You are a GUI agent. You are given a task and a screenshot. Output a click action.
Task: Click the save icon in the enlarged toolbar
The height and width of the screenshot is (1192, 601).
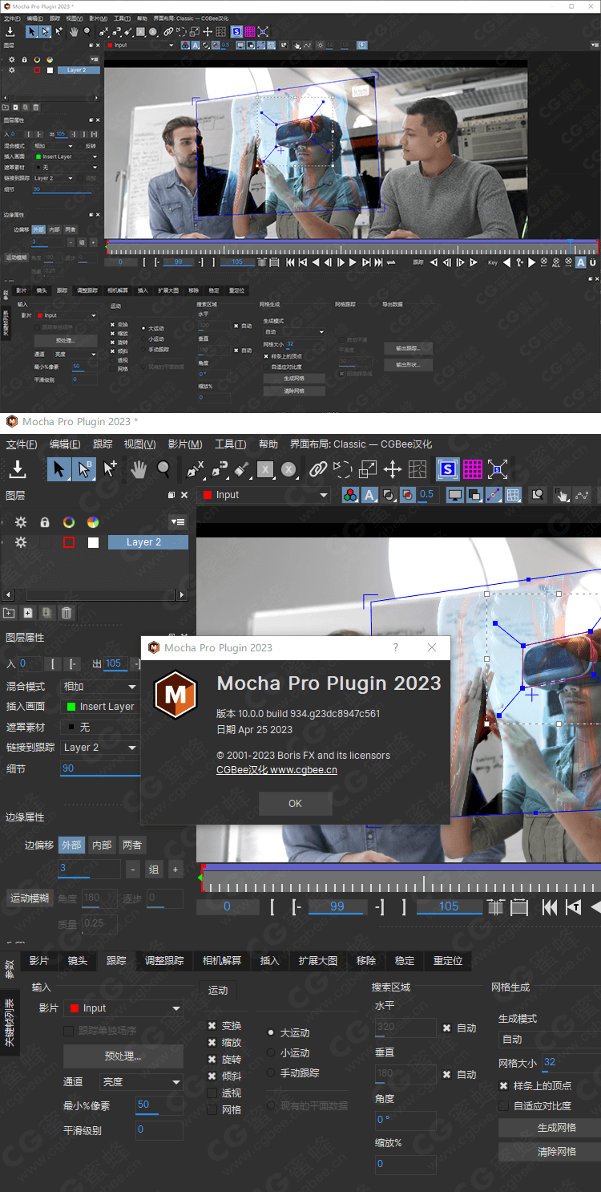[18, 469]
